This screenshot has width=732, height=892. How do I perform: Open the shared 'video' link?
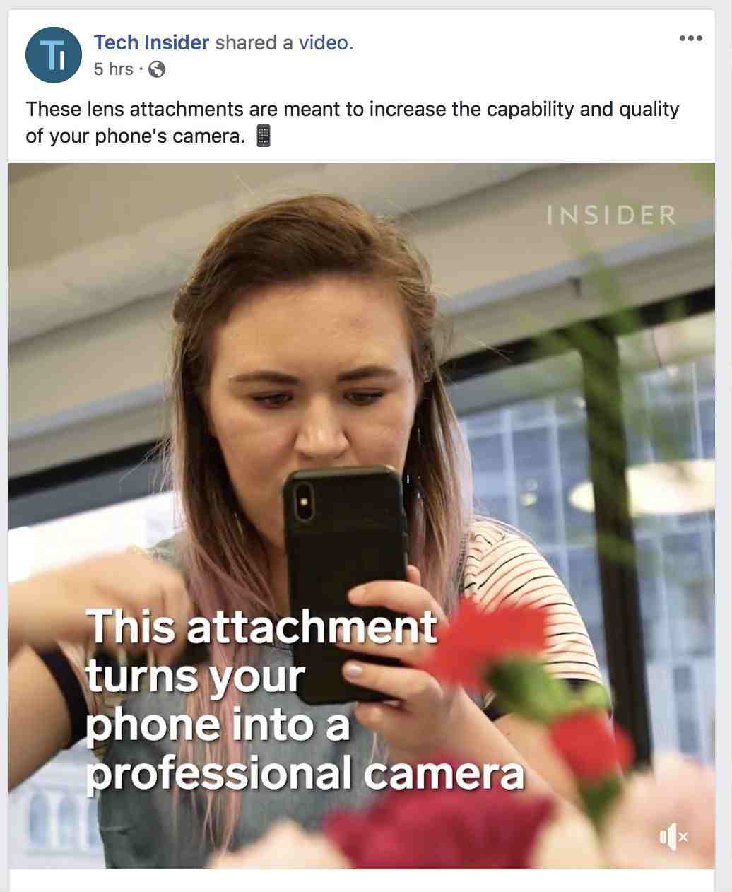[322, 43]
